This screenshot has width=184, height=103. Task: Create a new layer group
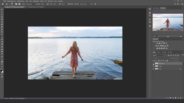176,98
